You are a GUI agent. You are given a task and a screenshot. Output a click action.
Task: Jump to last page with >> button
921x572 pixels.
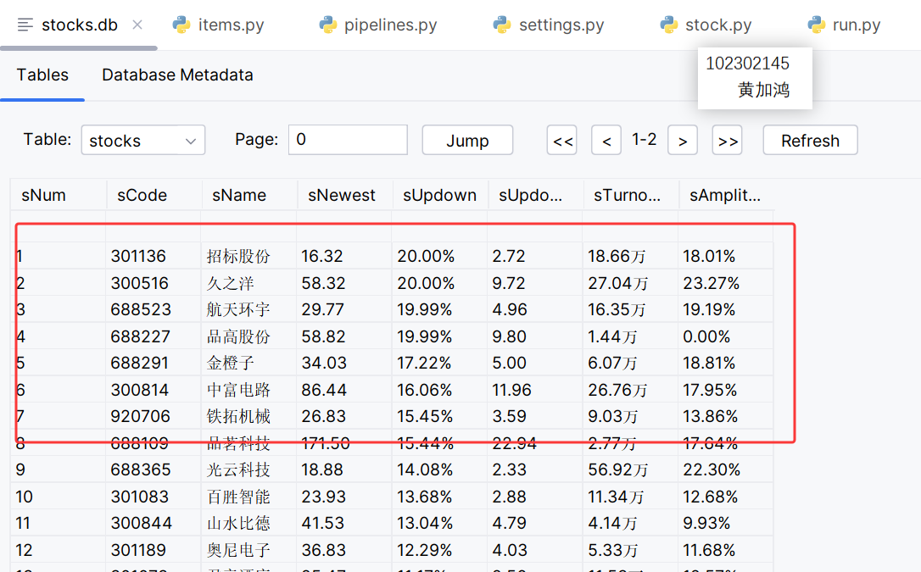728,141
